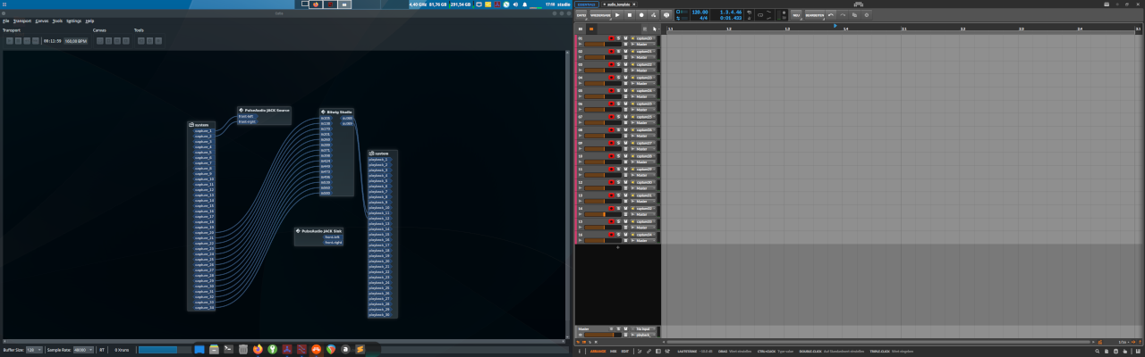Click the Bitwig stop button
Viewport: 1145px width, 357px height.
(x=630, y=15)
